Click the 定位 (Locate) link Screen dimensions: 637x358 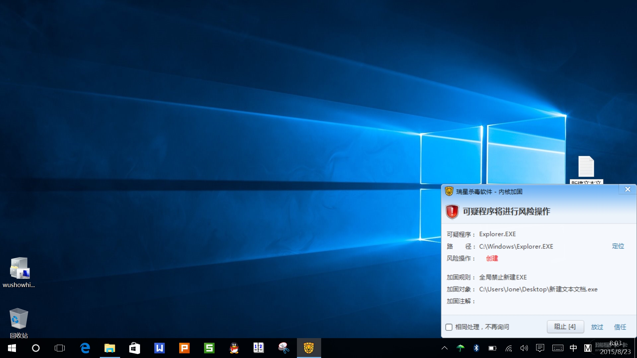point(618,246)
